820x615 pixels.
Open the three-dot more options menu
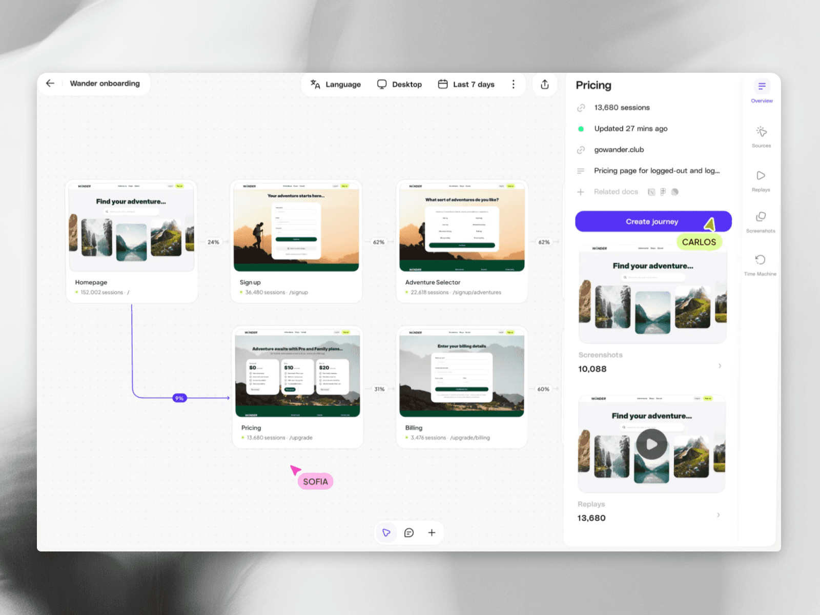point(514,85)
